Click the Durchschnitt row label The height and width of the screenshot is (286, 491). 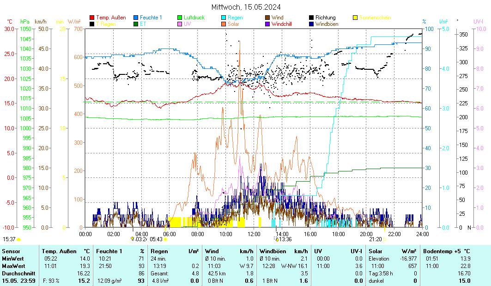click(x=18, y=274)
